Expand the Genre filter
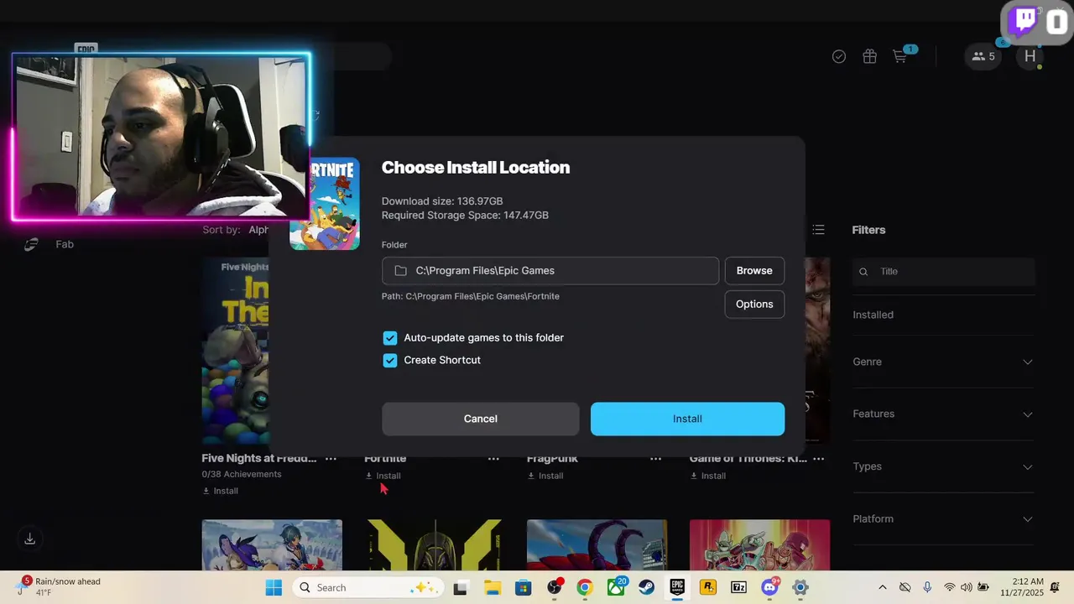Image resolution: width=1074 pixels, height=604 pixels. coord(944,362)
